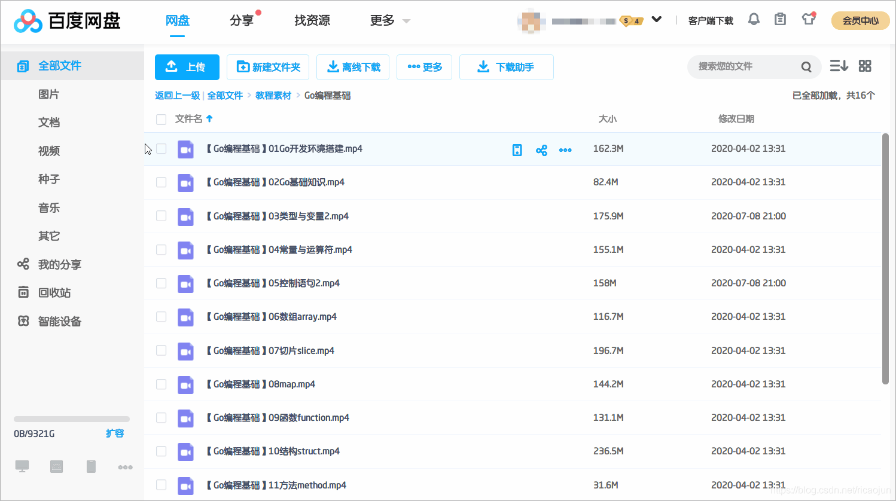
Task: Open the clipboard task list icon
Action: point(780,20)
